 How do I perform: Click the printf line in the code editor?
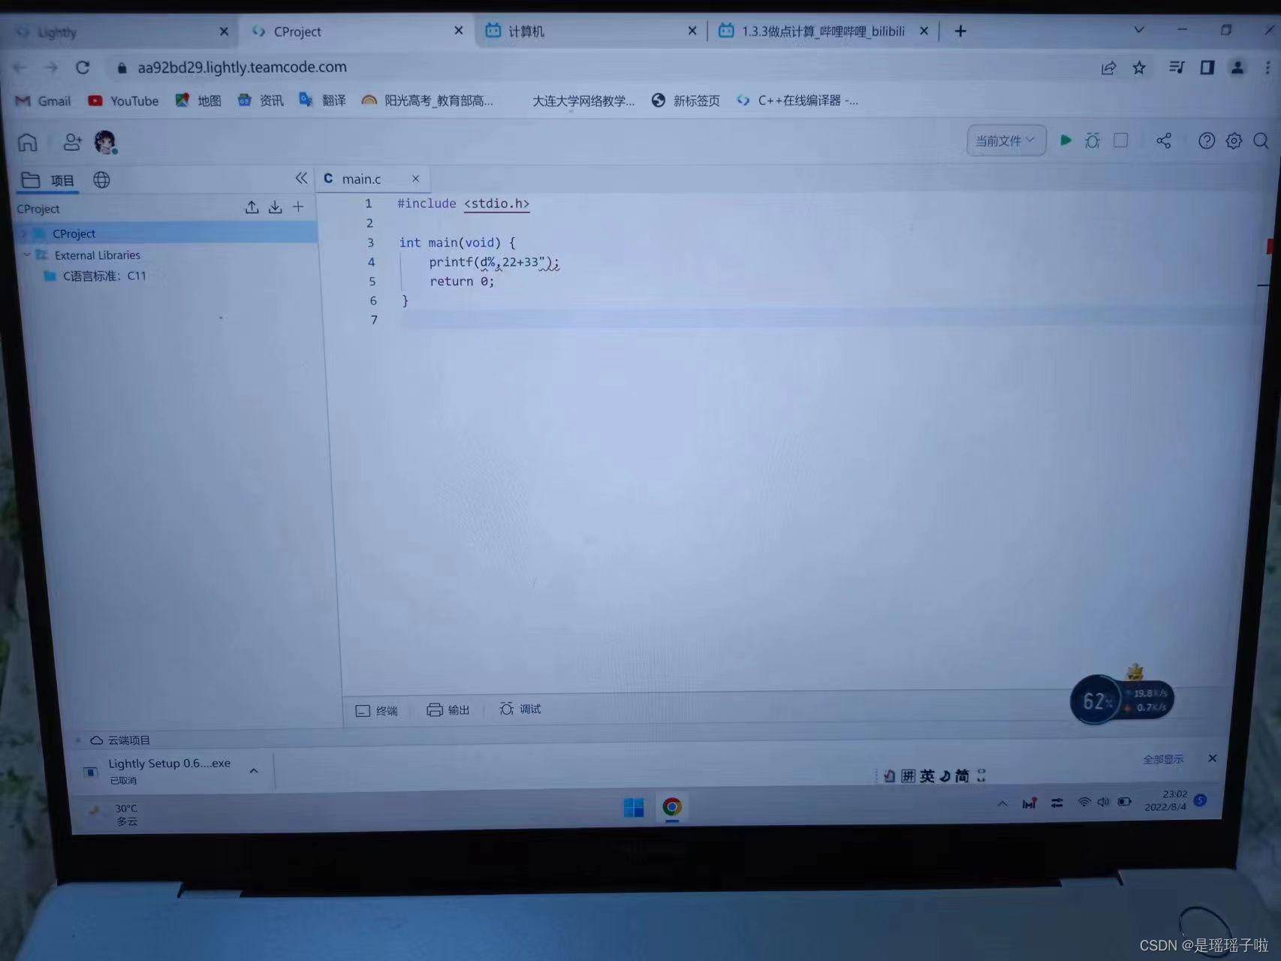pyautogui.click(x=494, y=262)
